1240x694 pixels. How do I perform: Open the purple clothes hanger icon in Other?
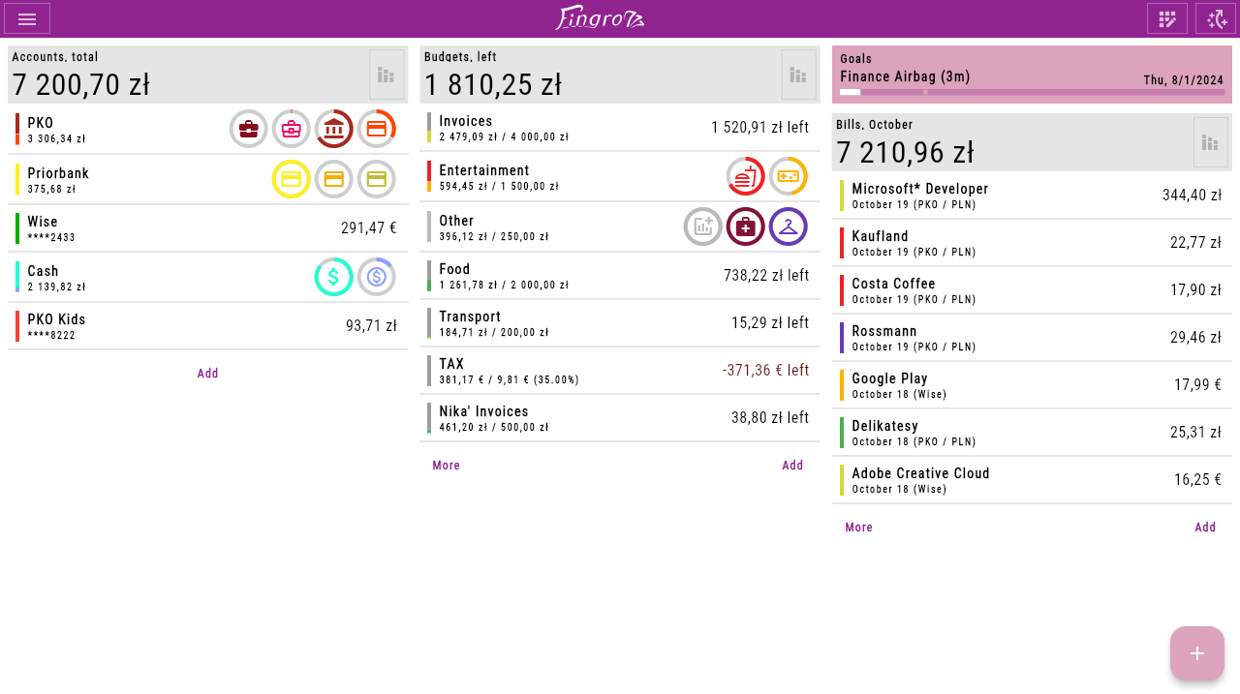click(x=789, y=226)
